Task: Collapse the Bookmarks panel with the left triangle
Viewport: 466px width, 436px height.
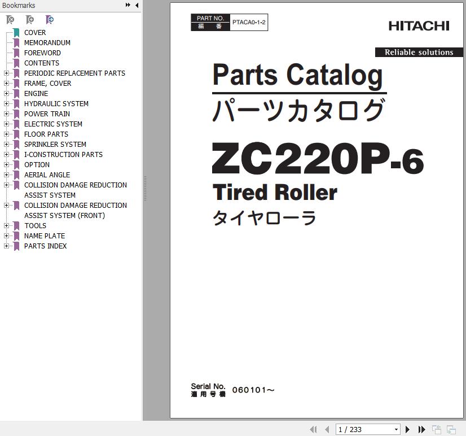Action: click(137, 5)
